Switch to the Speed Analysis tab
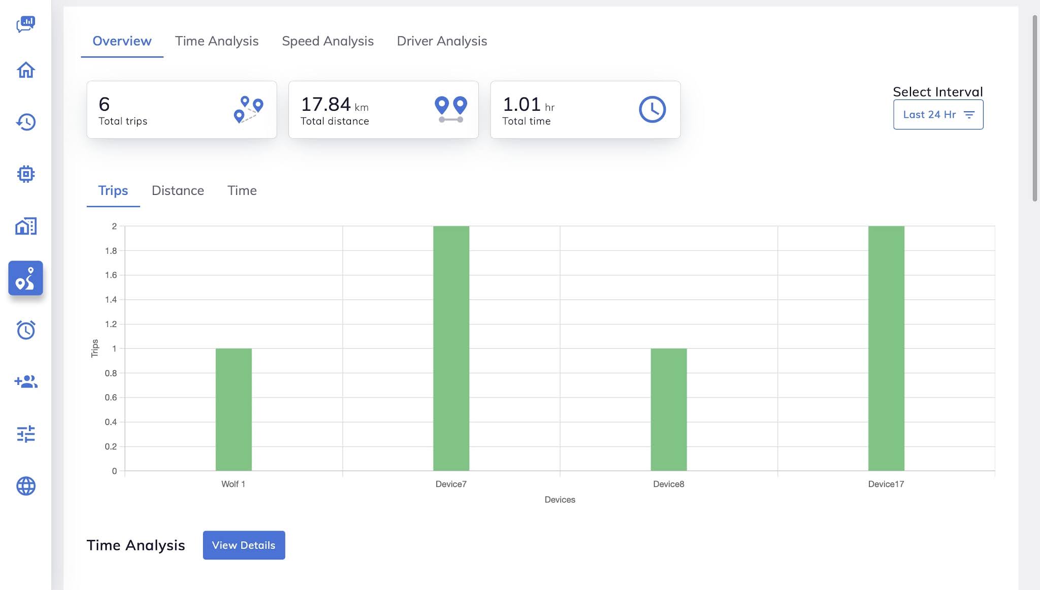Image resolution: width=1040 pixels, height=590 pixels. pos(328,41)
